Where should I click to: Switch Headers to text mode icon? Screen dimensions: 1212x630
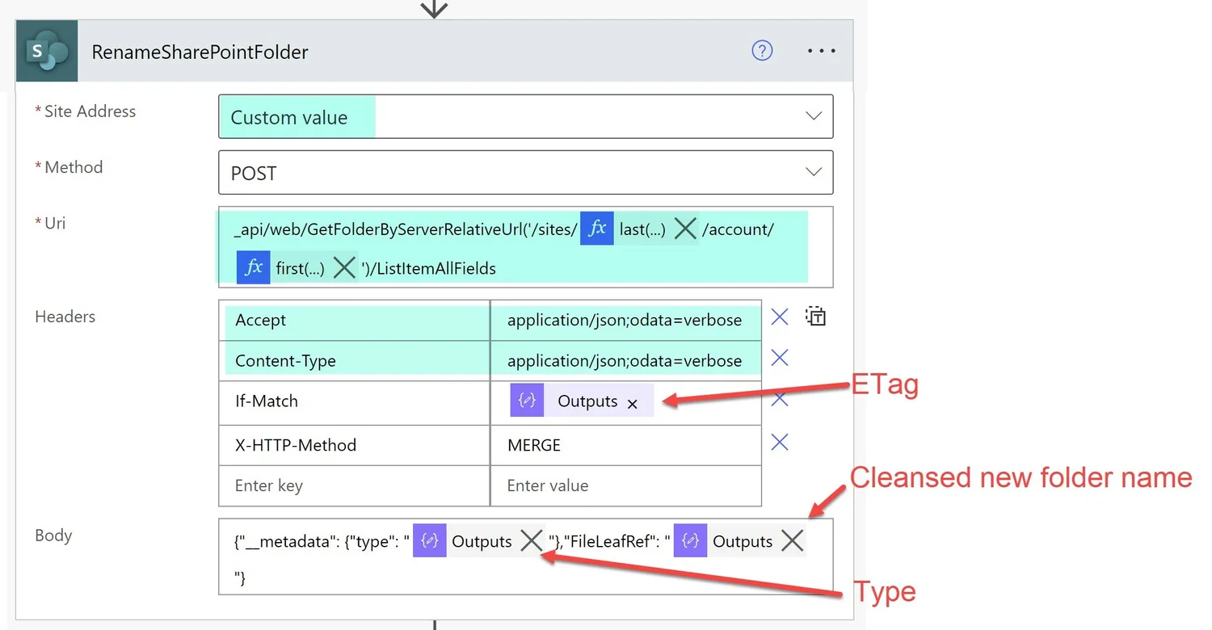click(815, 316)
